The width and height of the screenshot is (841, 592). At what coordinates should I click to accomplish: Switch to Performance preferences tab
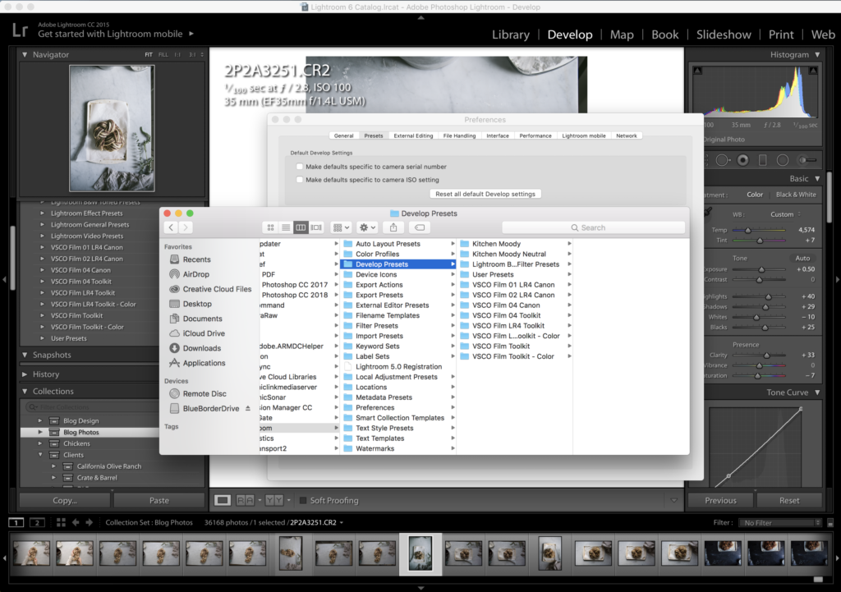pyautogui.click(x=535, y=135)
